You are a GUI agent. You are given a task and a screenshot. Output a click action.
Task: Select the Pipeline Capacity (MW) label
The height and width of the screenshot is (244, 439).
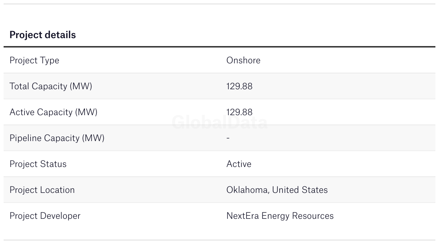click(57, 138)
